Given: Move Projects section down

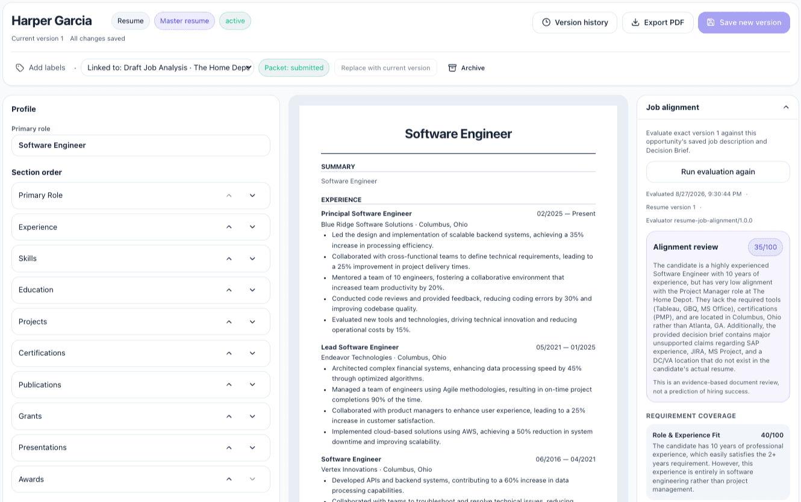Looking at the screenshot, I should 252,321.
